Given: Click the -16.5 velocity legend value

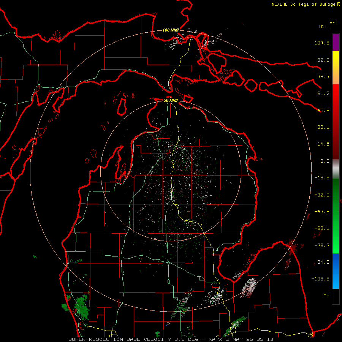Looking at the screenshot, I should [x=322, y=178].
